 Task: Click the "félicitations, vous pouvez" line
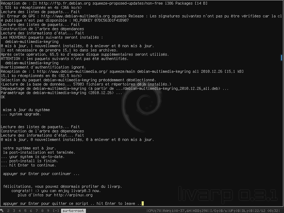click(x=63, y=187)
